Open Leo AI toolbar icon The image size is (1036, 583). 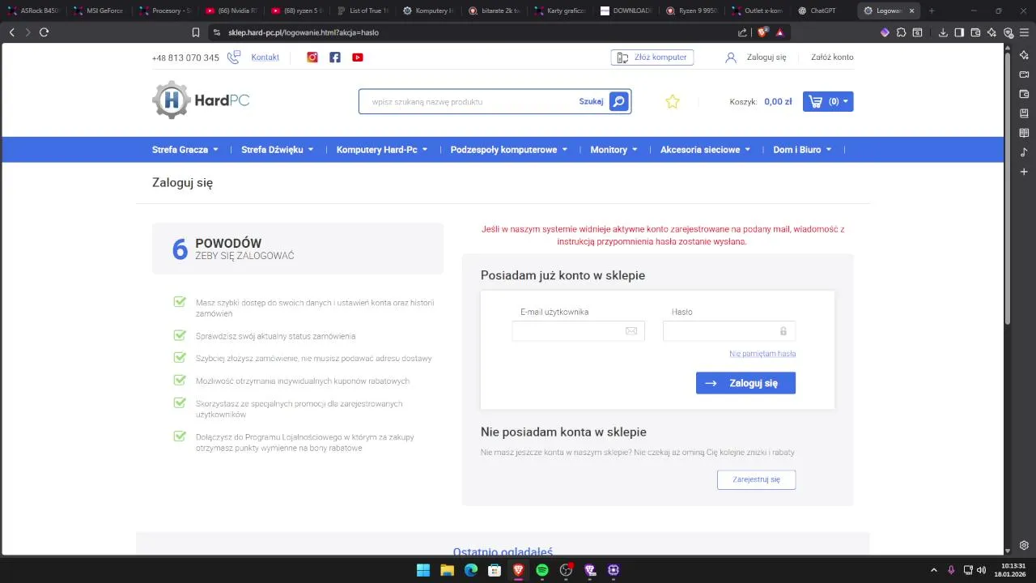992,32
